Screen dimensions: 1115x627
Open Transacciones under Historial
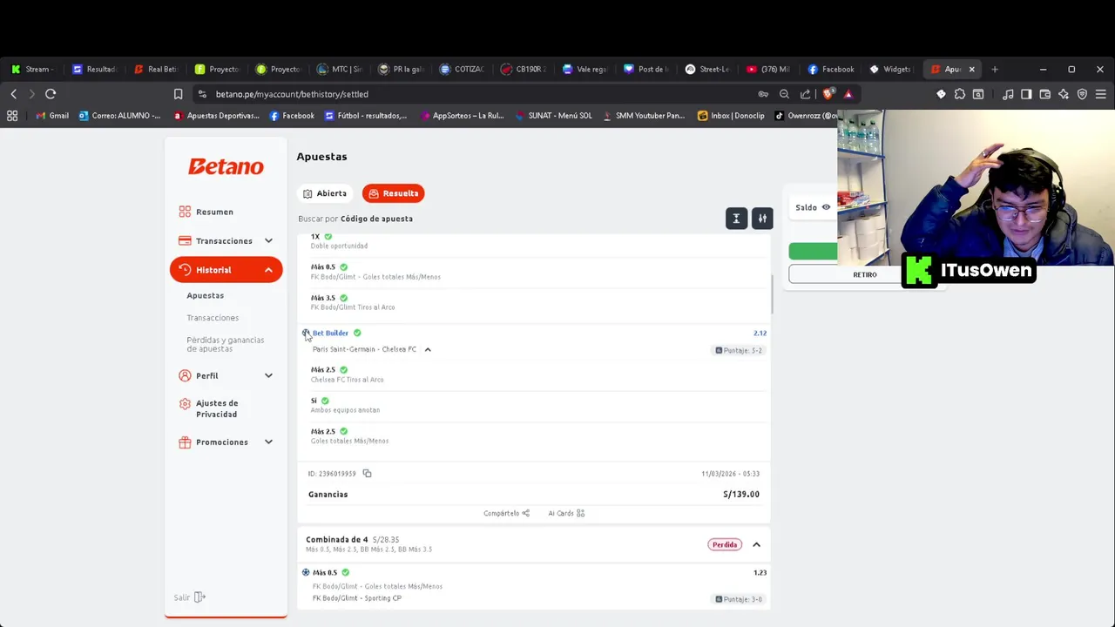tap(213, 318)
